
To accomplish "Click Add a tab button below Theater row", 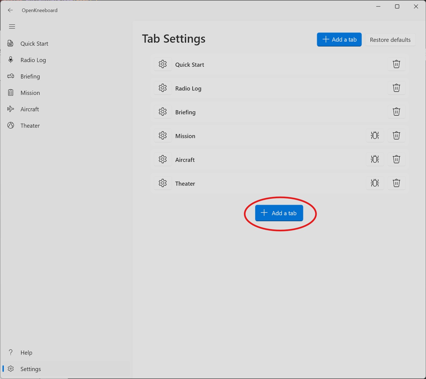I will [279, 213].
